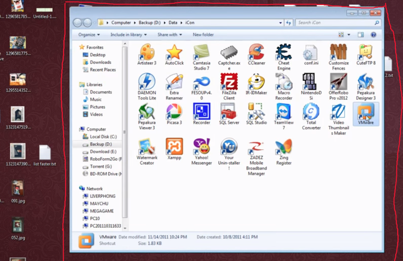Open the Share with dropdown

170,35
